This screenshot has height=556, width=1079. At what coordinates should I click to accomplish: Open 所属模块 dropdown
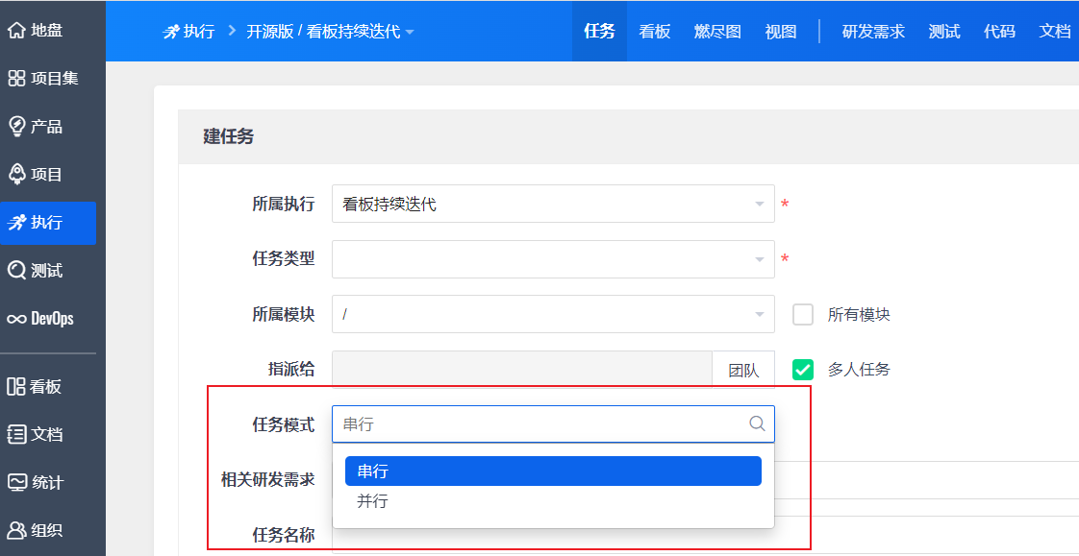553,314
